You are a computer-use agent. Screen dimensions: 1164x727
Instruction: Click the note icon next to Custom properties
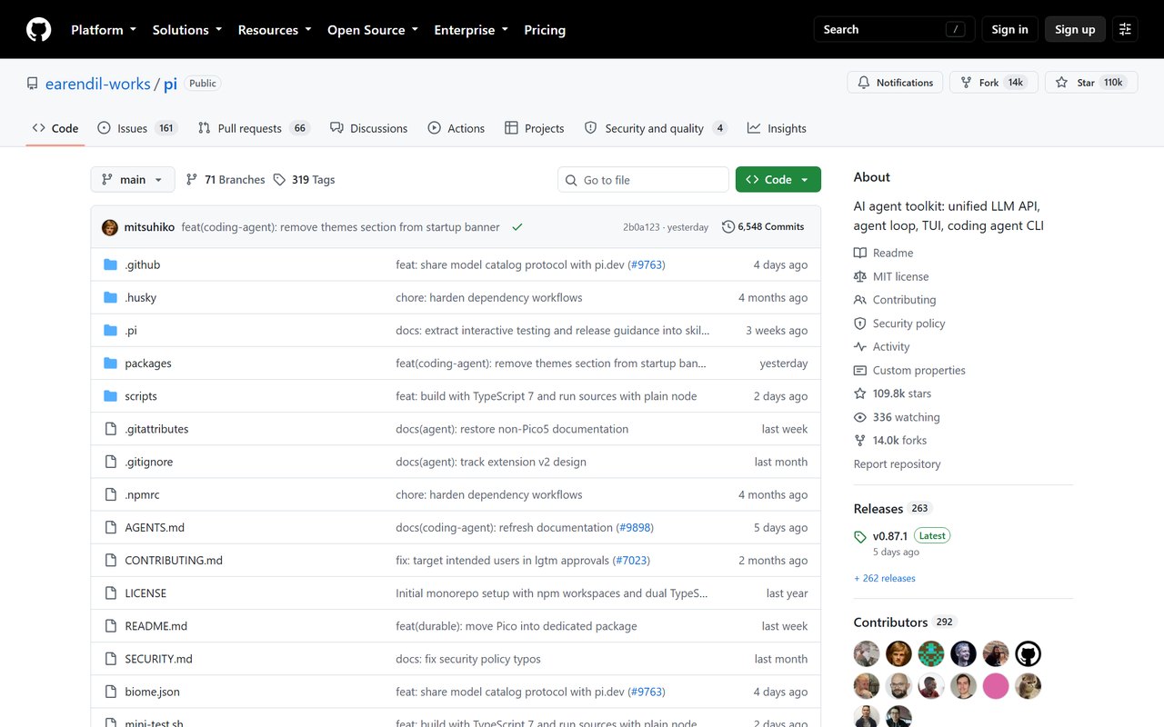[860, 370]
